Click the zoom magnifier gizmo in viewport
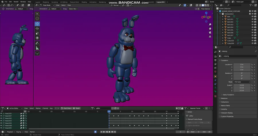 210,25
